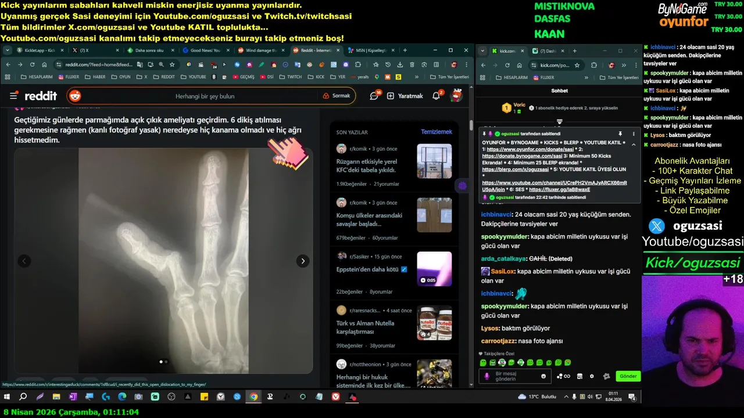This screenshot has width=744, height=418.
Task: Switch to the '(7) Dash' tab in Kick window
Action: 546,51
